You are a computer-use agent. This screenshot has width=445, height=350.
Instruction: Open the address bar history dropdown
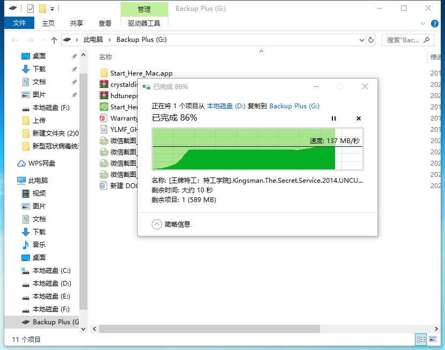[x=360, y=40]
